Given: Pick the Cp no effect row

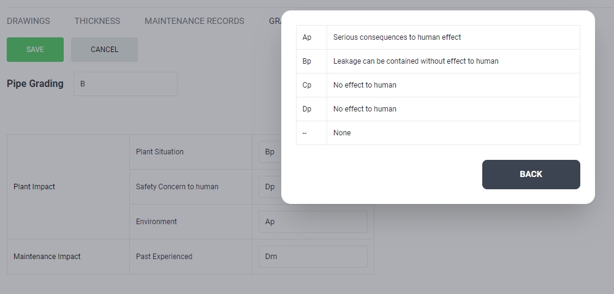Looking at the screenshot, I should click(x=438, y=85).
